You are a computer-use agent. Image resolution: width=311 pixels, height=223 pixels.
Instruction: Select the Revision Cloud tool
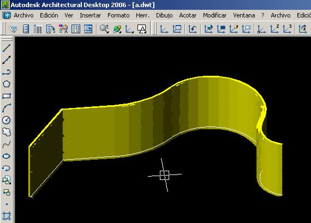7,132
